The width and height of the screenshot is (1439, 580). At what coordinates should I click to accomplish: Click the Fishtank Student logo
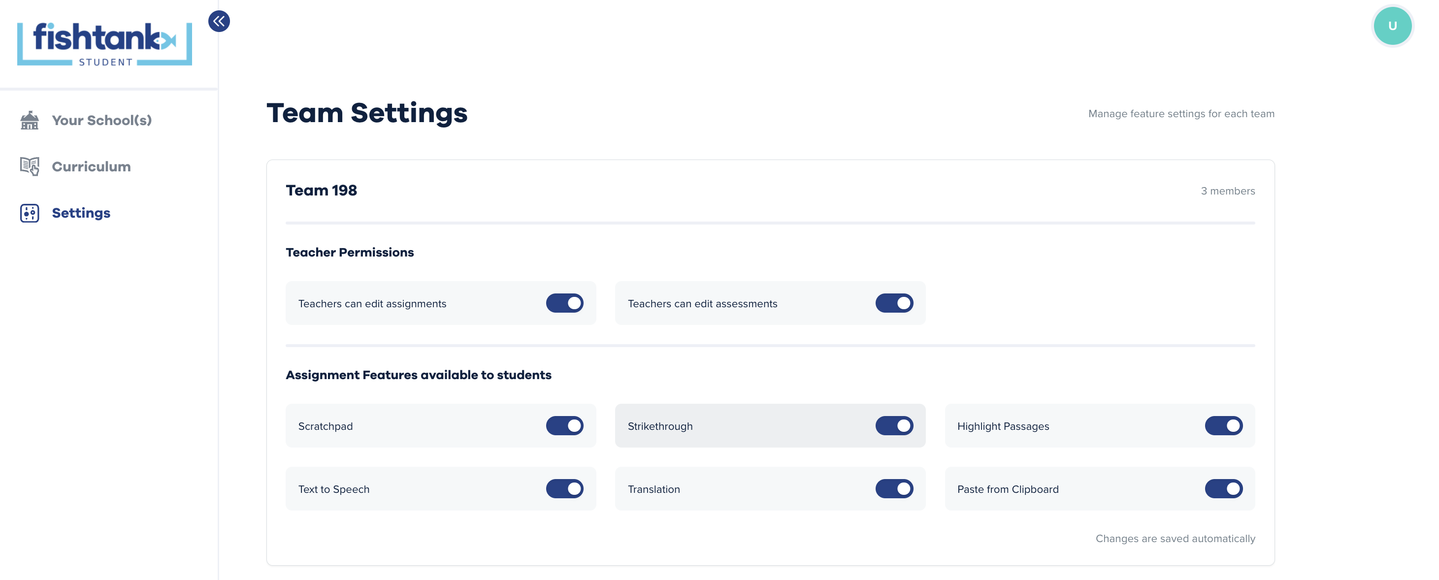point(104,44)
